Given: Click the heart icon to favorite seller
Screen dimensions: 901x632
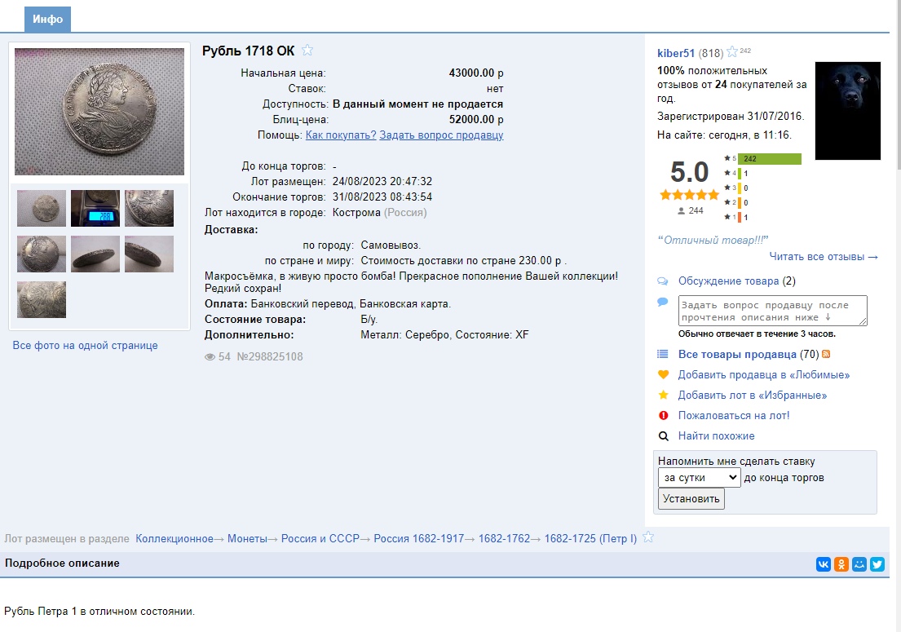Looking at the screenshot, I should click(663, 375).
